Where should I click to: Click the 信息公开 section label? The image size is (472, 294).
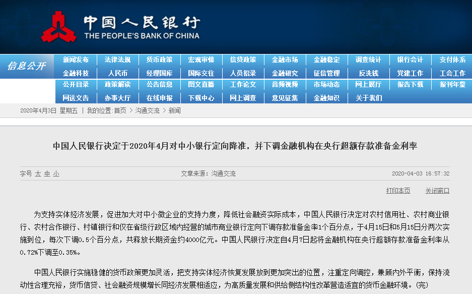27,66
